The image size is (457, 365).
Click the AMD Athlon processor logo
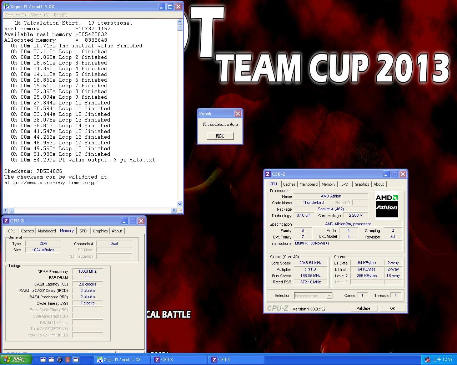click(x=387, y=205)
